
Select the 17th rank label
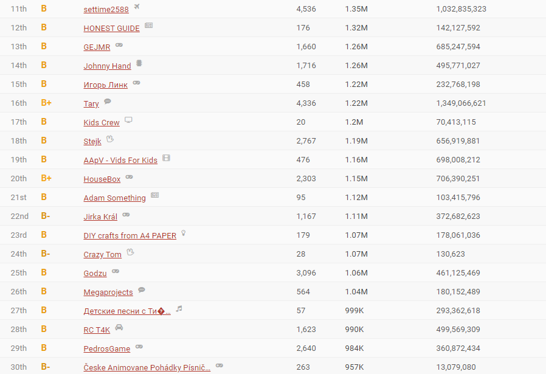tap(19, 122)
